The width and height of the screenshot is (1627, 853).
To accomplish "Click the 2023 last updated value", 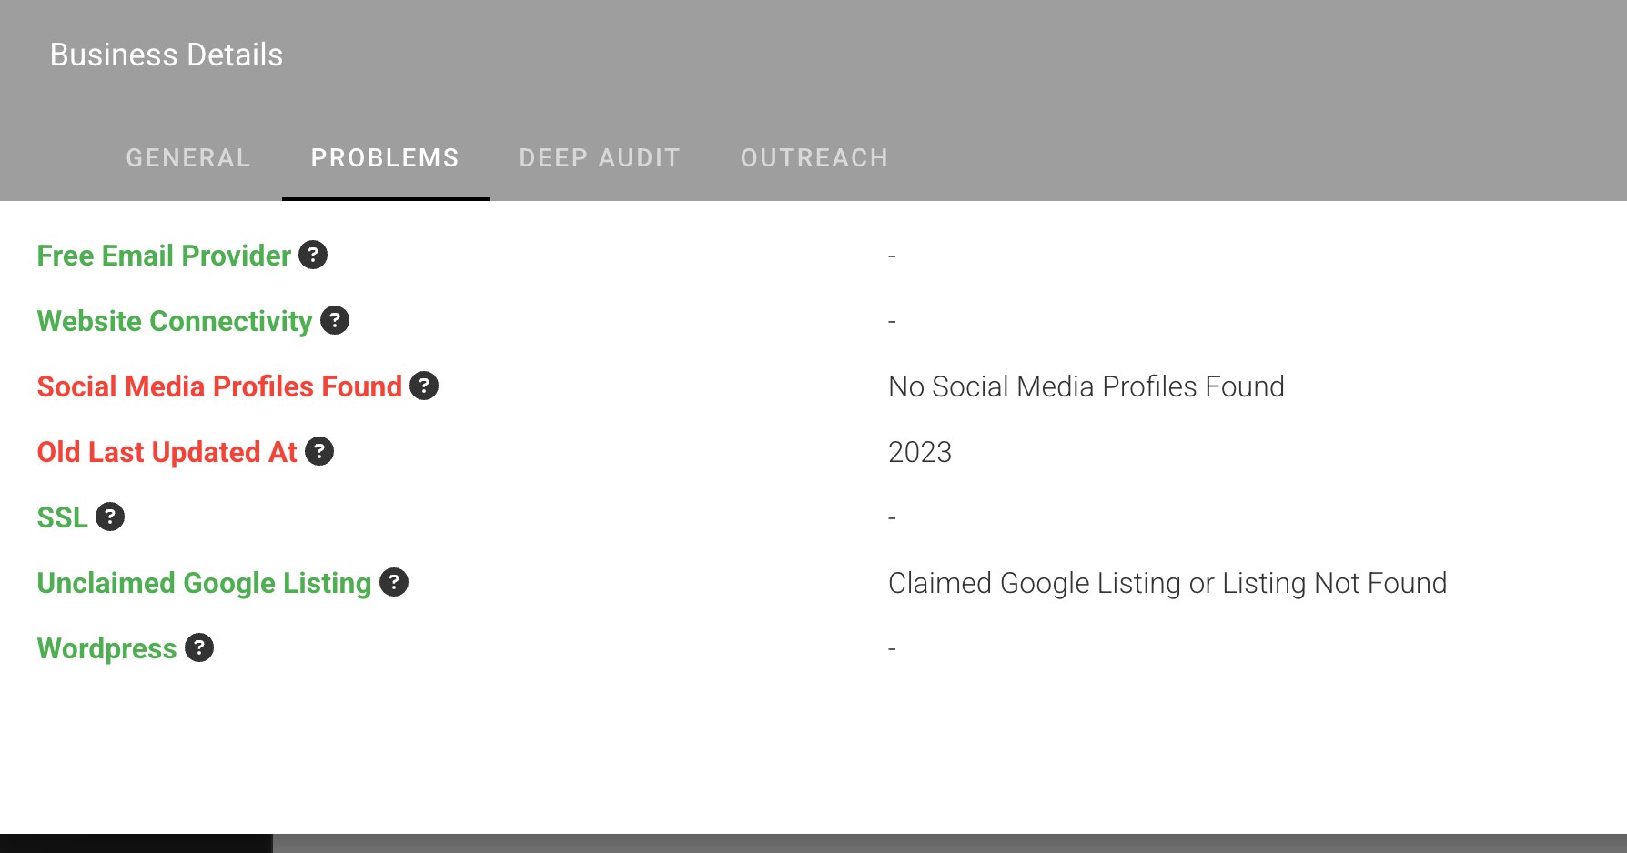I will pyautogui.click(x=920, y=452).
